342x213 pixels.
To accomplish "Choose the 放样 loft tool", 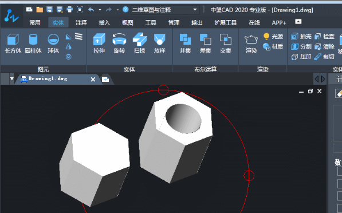I will coord(160,44).
